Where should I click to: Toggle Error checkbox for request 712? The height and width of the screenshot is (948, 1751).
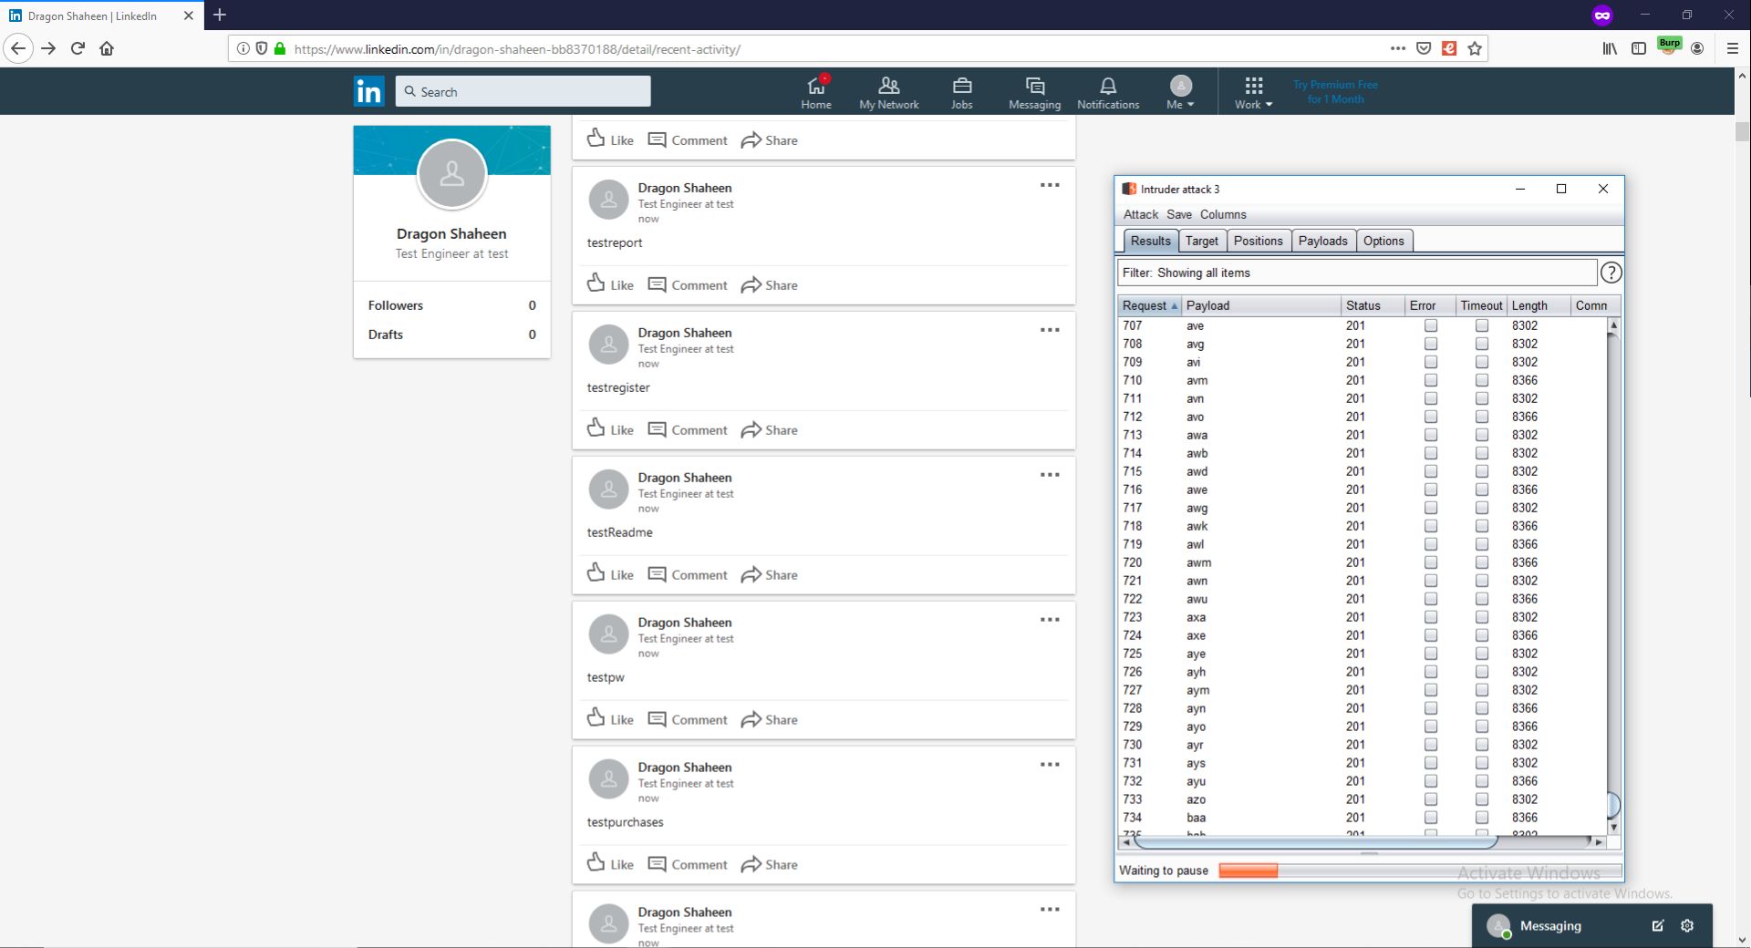pyautogui.click(x=1431, y=417)
